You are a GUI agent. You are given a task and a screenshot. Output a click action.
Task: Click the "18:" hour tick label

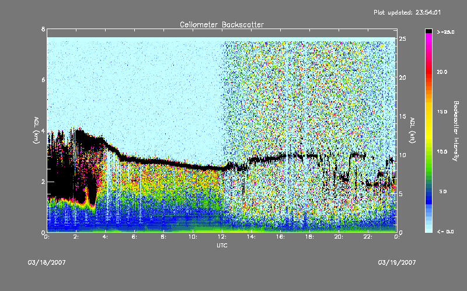coord(310,237)
